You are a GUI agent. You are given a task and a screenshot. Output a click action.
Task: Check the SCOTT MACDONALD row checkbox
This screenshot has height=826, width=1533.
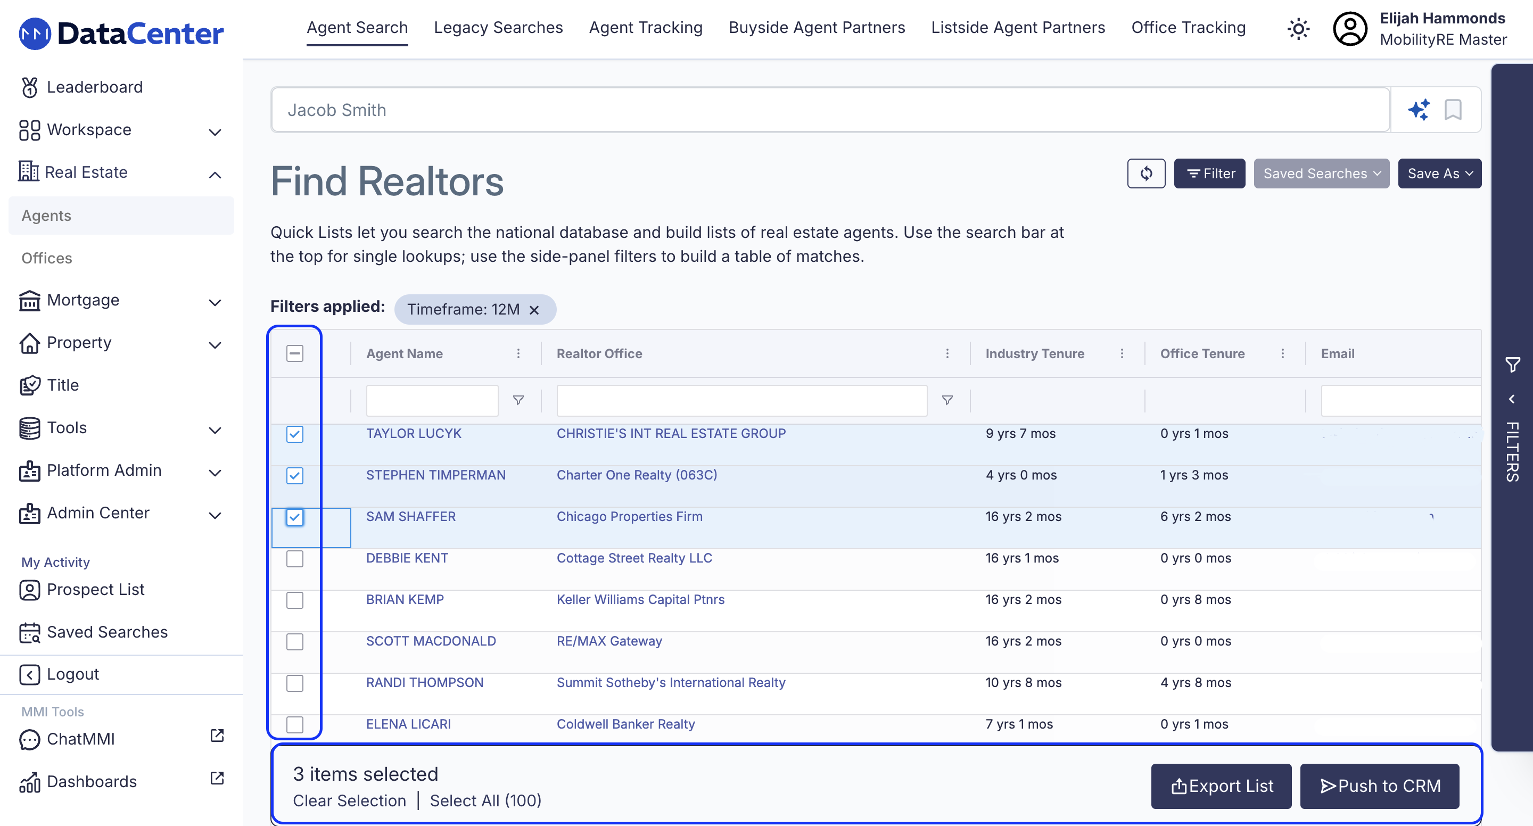point(294,641)
